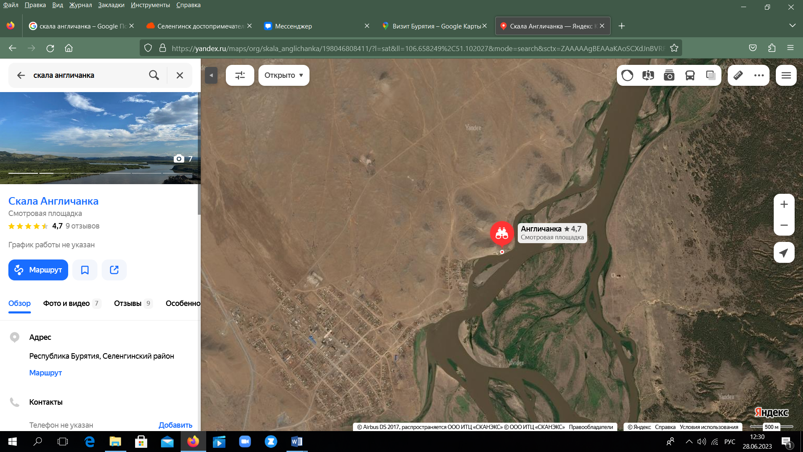Viewport: 803px width, 452px height.
Task: Open the Закладки menu
Action: [x=111, y=5]
